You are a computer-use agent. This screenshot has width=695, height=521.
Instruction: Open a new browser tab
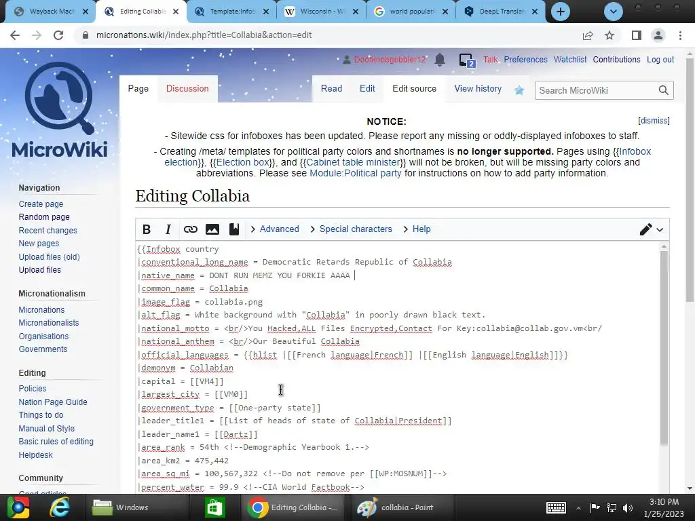point(560,12)
